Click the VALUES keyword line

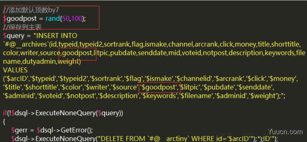click(15, 70)
